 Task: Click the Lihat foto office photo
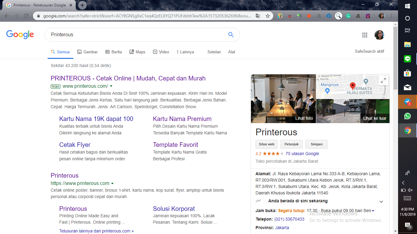pos(283,99)
